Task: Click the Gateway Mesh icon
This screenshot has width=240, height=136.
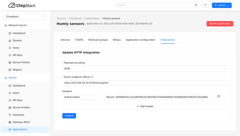Action: (x=10, y=122)
